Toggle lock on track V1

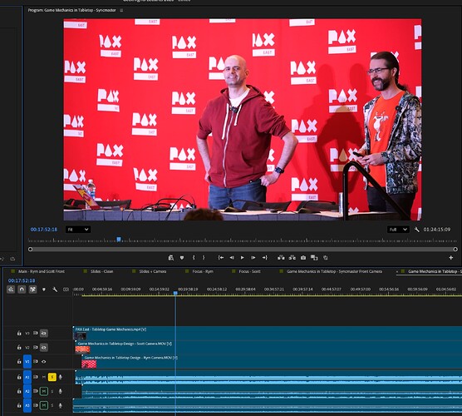point(19,361)
